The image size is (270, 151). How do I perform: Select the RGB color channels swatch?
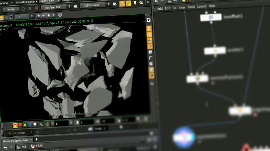[x=15, y=126]
